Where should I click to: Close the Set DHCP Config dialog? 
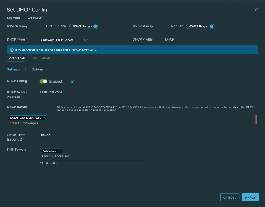[256, 10]
